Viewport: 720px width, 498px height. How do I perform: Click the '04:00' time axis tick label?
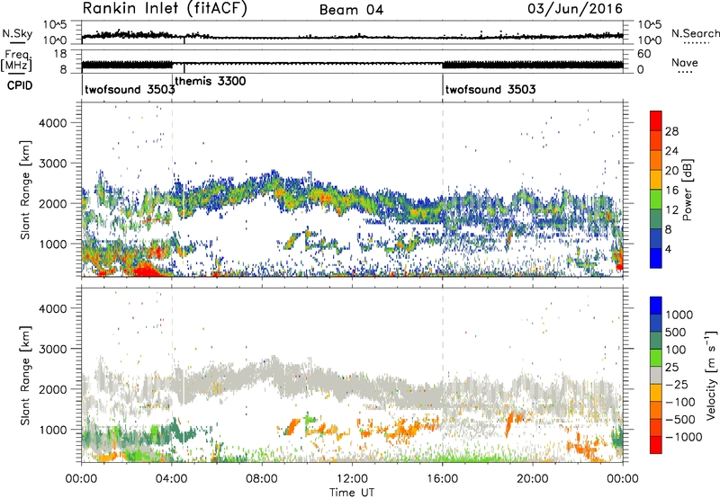172,479
